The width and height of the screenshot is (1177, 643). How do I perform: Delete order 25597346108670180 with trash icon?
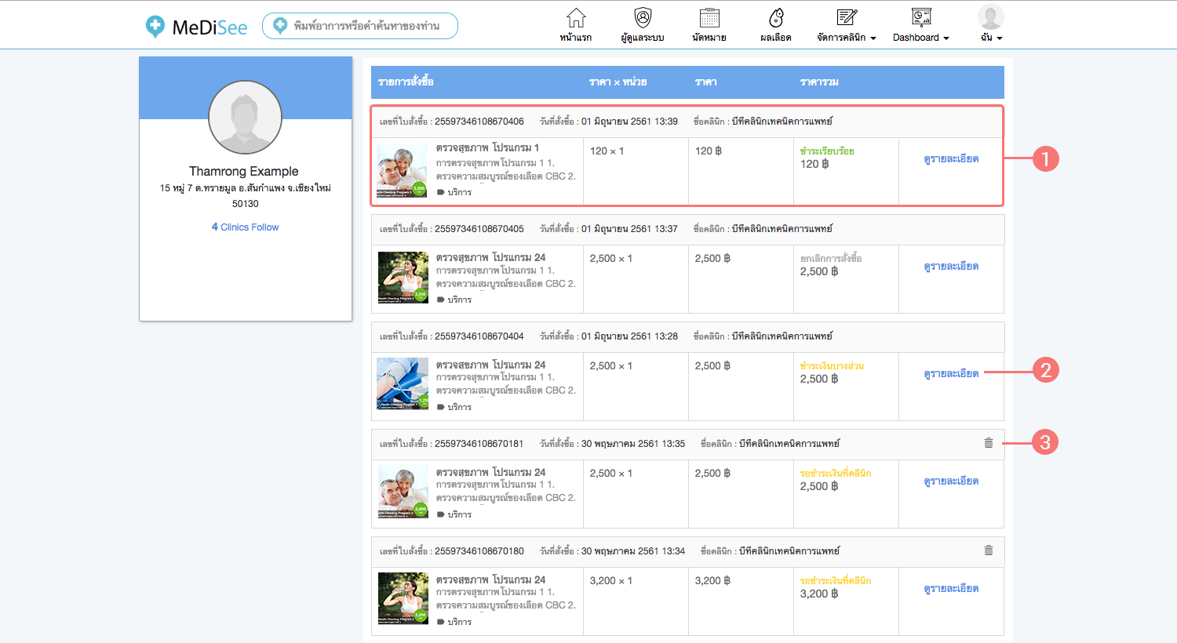coord(989,550)
